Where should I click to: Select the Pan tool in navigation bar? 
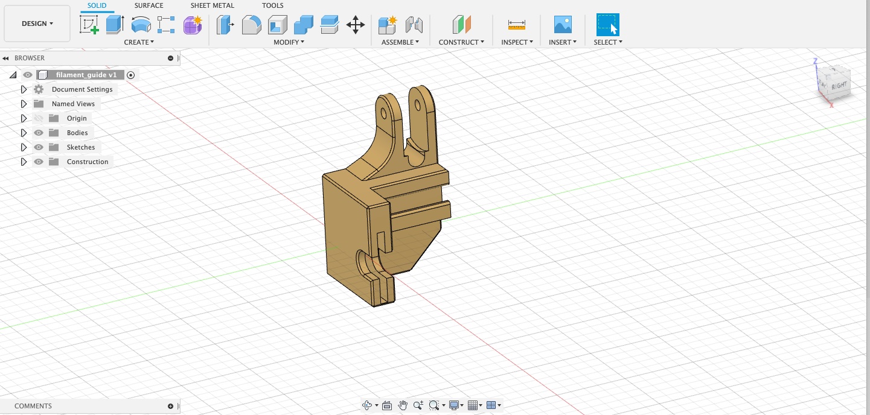(403, 405)
